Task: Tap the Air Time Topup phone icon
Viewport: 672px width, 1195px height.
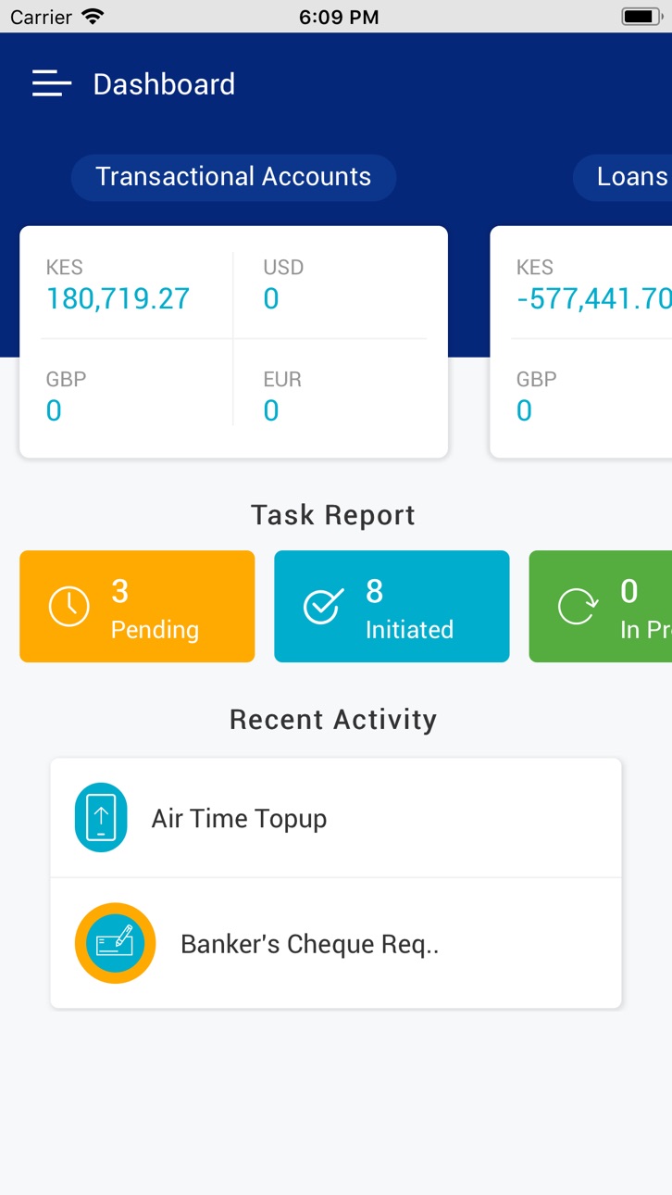Action: click(x=101, y=818)
